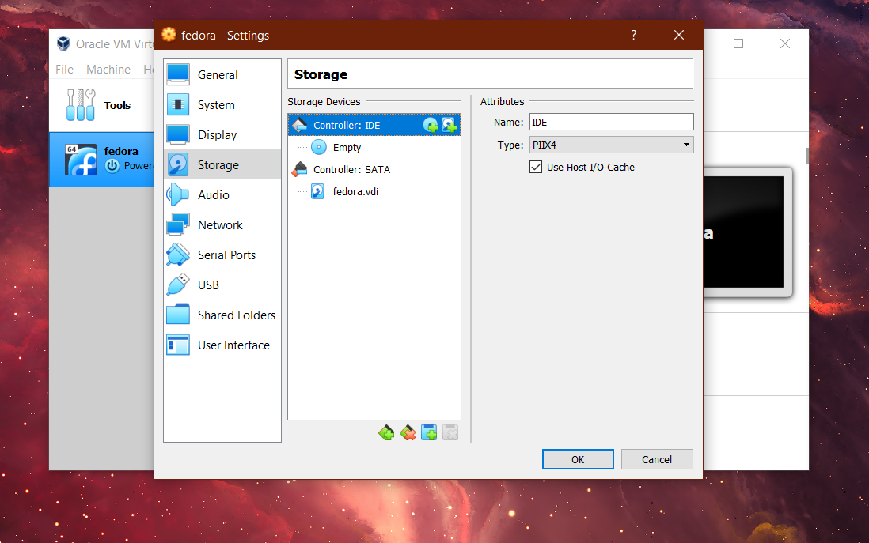Click the controller Name input field
Image resolution: width=869 pixels, height=543 pixels.
(611, 122)
